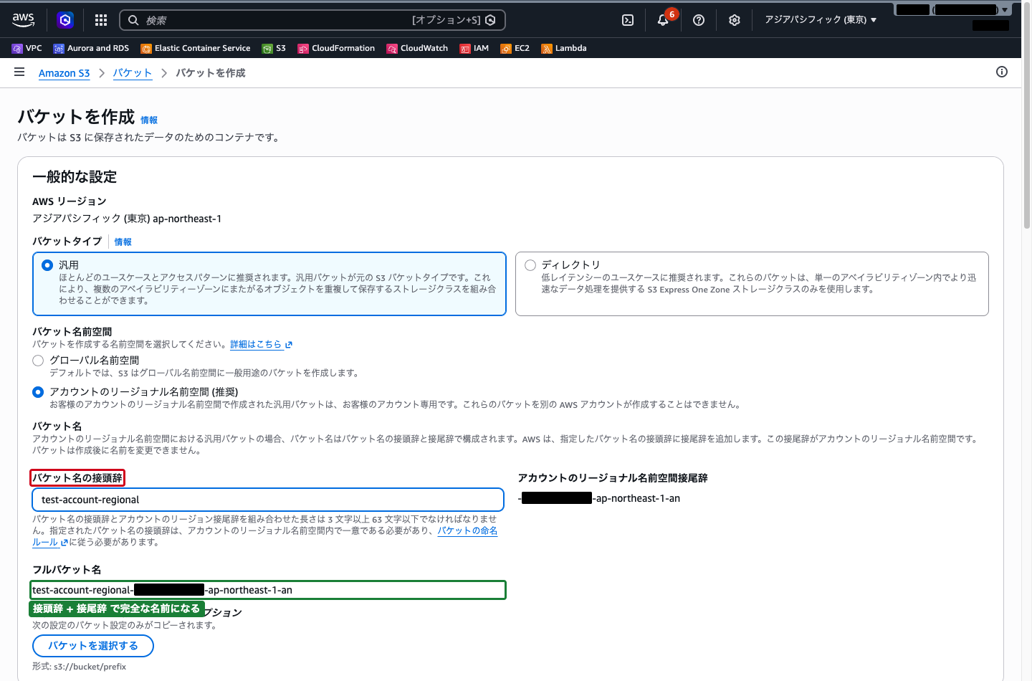Click the バケットを選択する button
Viewport: 1032px width, 681px height.
pyautogui.click(x=93, y=646)
